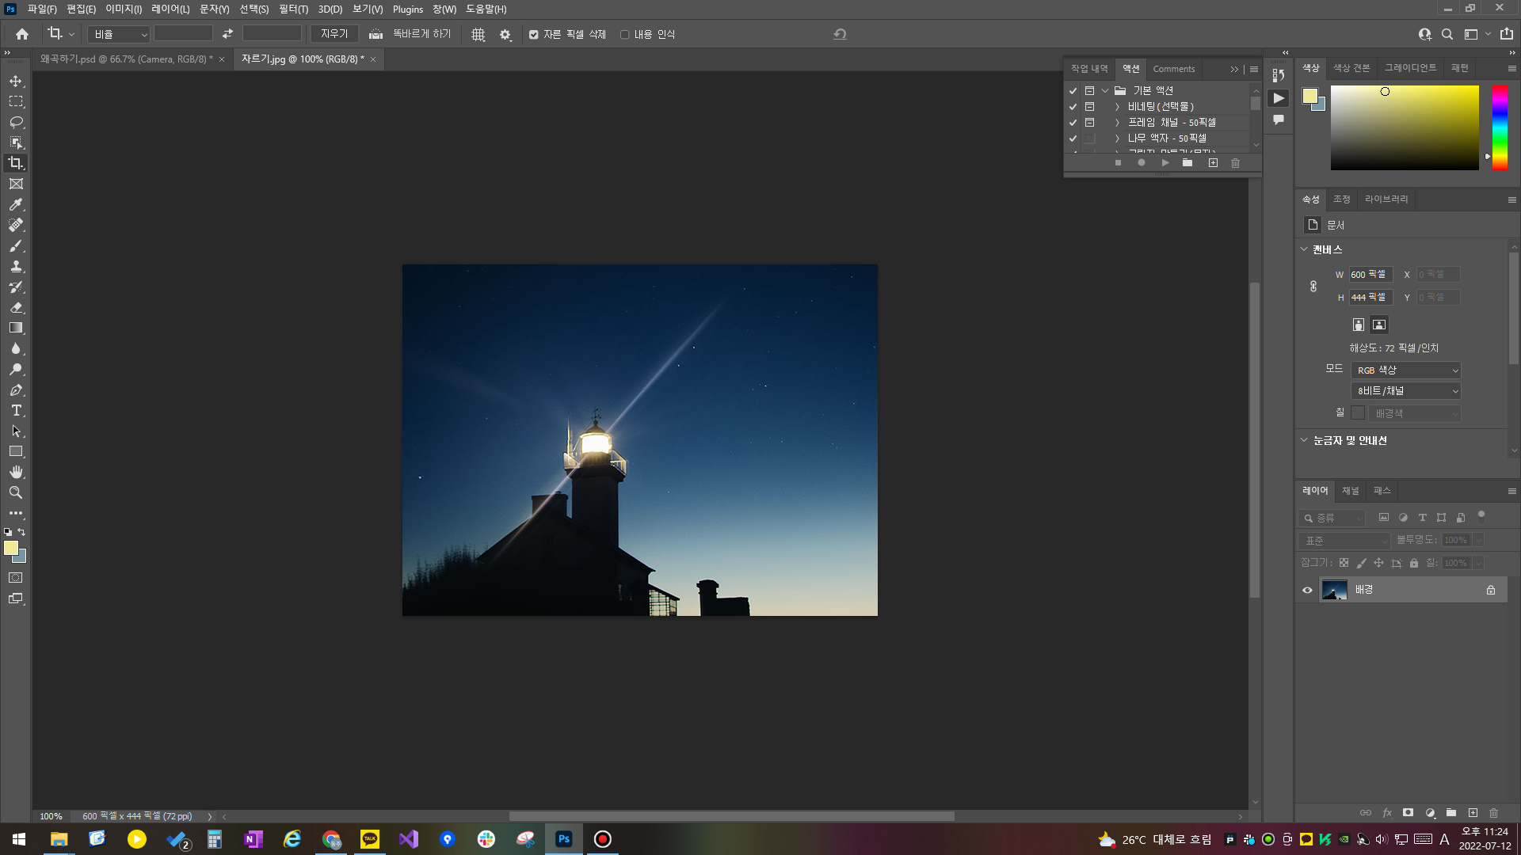
Task: Click the hue spectrum slider
Action: coord(1500,127)
